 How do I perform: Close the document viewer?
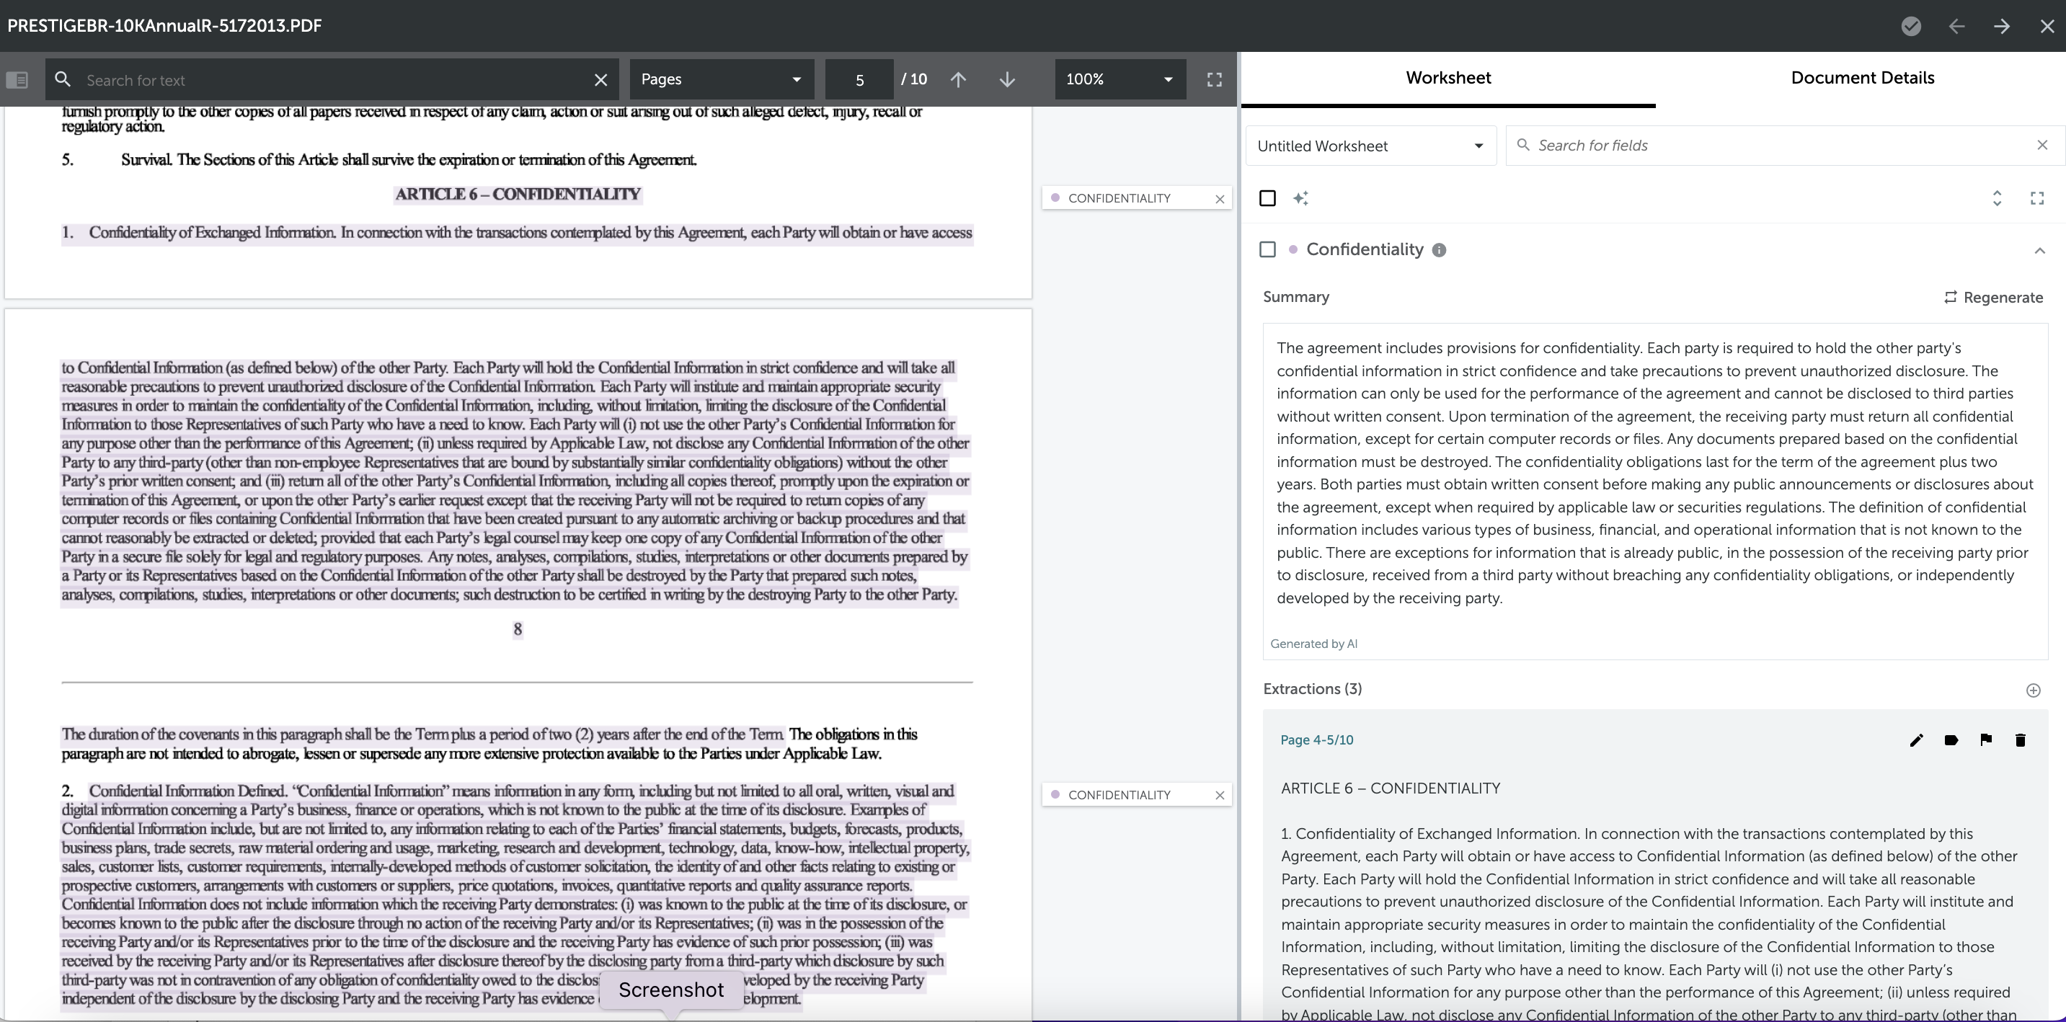2047,26
